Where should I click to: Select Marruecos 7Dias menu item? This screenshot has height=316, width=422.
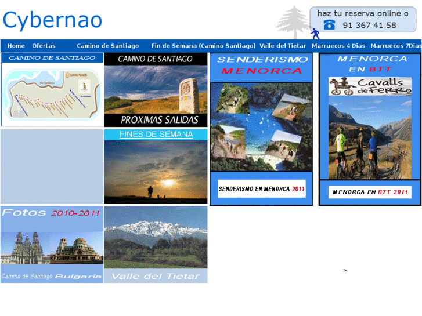point(396,46)
